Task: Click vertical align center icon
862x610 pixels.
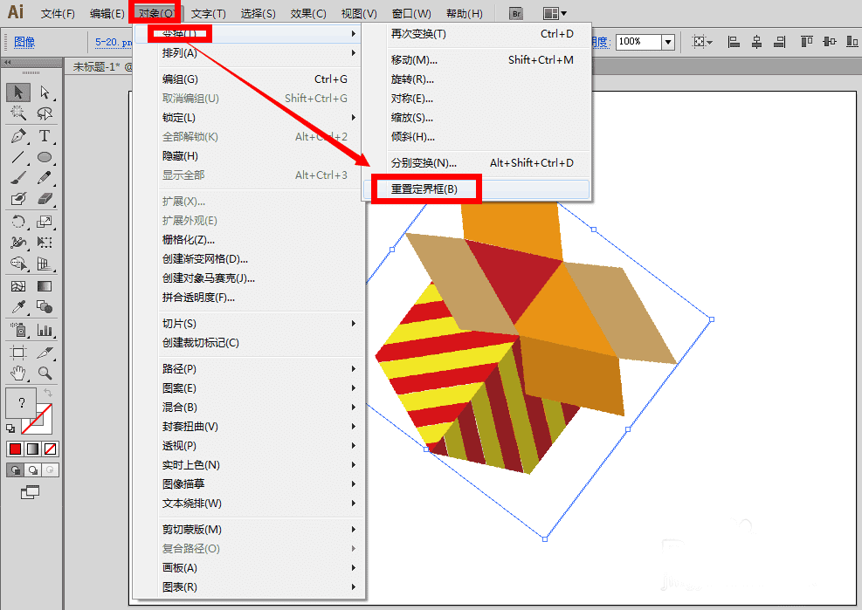Action: point(830,42)
